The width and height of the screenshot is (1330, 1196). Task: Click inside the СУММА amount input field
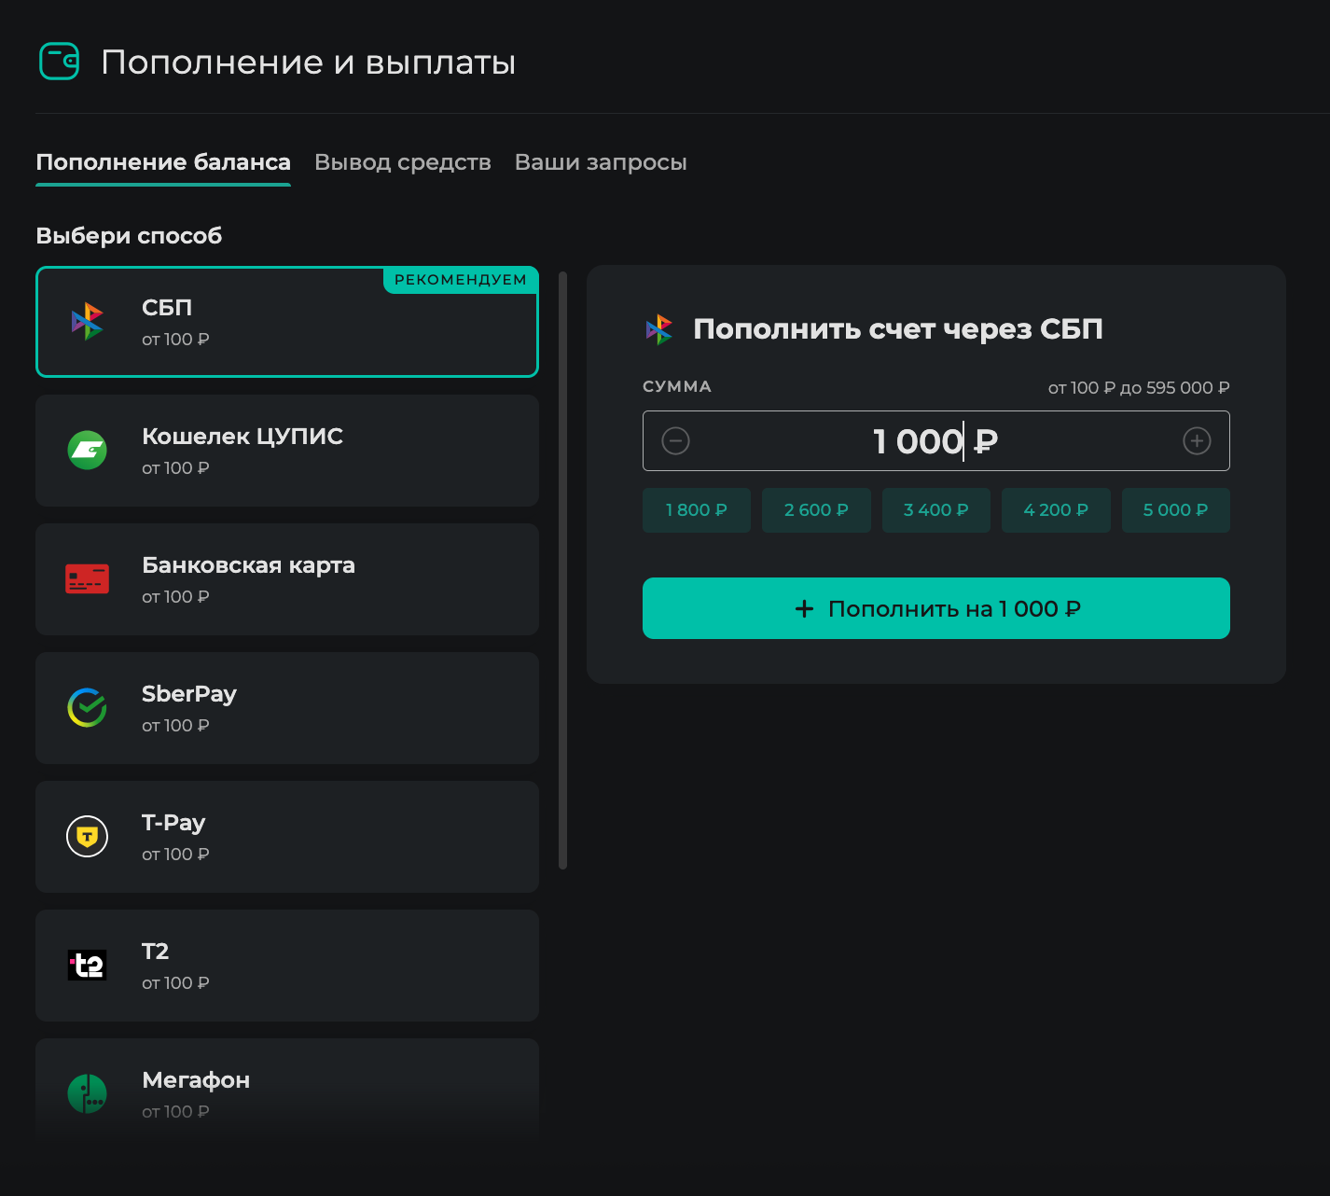tap(935, 440)
